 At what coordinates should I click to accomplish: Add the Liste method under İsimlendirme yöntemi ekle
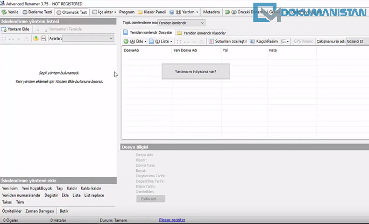[76, 196]
